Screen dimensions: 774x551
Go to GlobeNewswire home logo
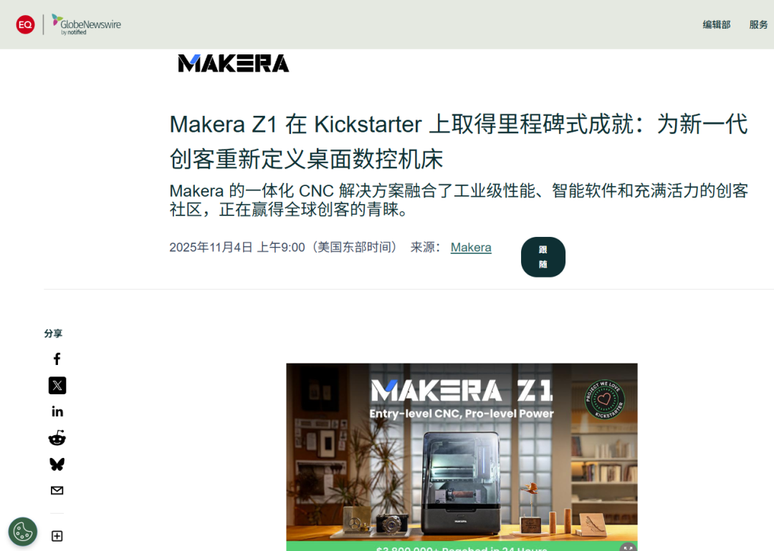(x=87, y=24)
